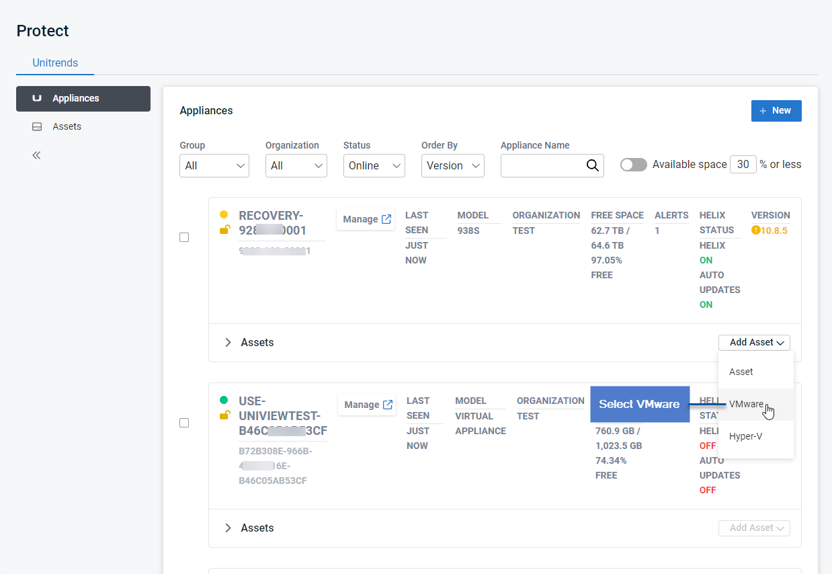
Task: Click green HELIX ON status
Action: tap(706, 260)
